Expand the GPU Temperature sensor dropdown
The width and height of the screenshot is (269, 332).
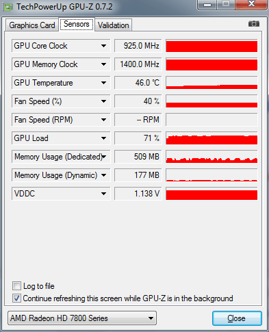pyautogui.click(x=103, y=83)
